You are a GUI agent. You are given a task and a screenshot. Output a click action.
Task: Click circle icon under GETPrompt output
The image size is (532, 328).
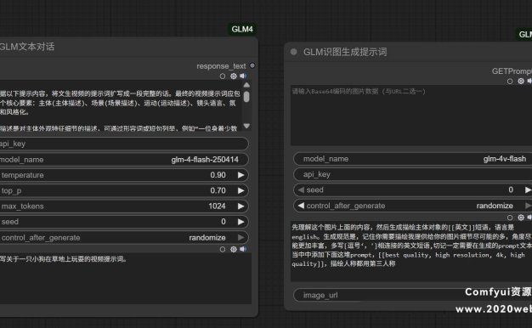(510, 82)
